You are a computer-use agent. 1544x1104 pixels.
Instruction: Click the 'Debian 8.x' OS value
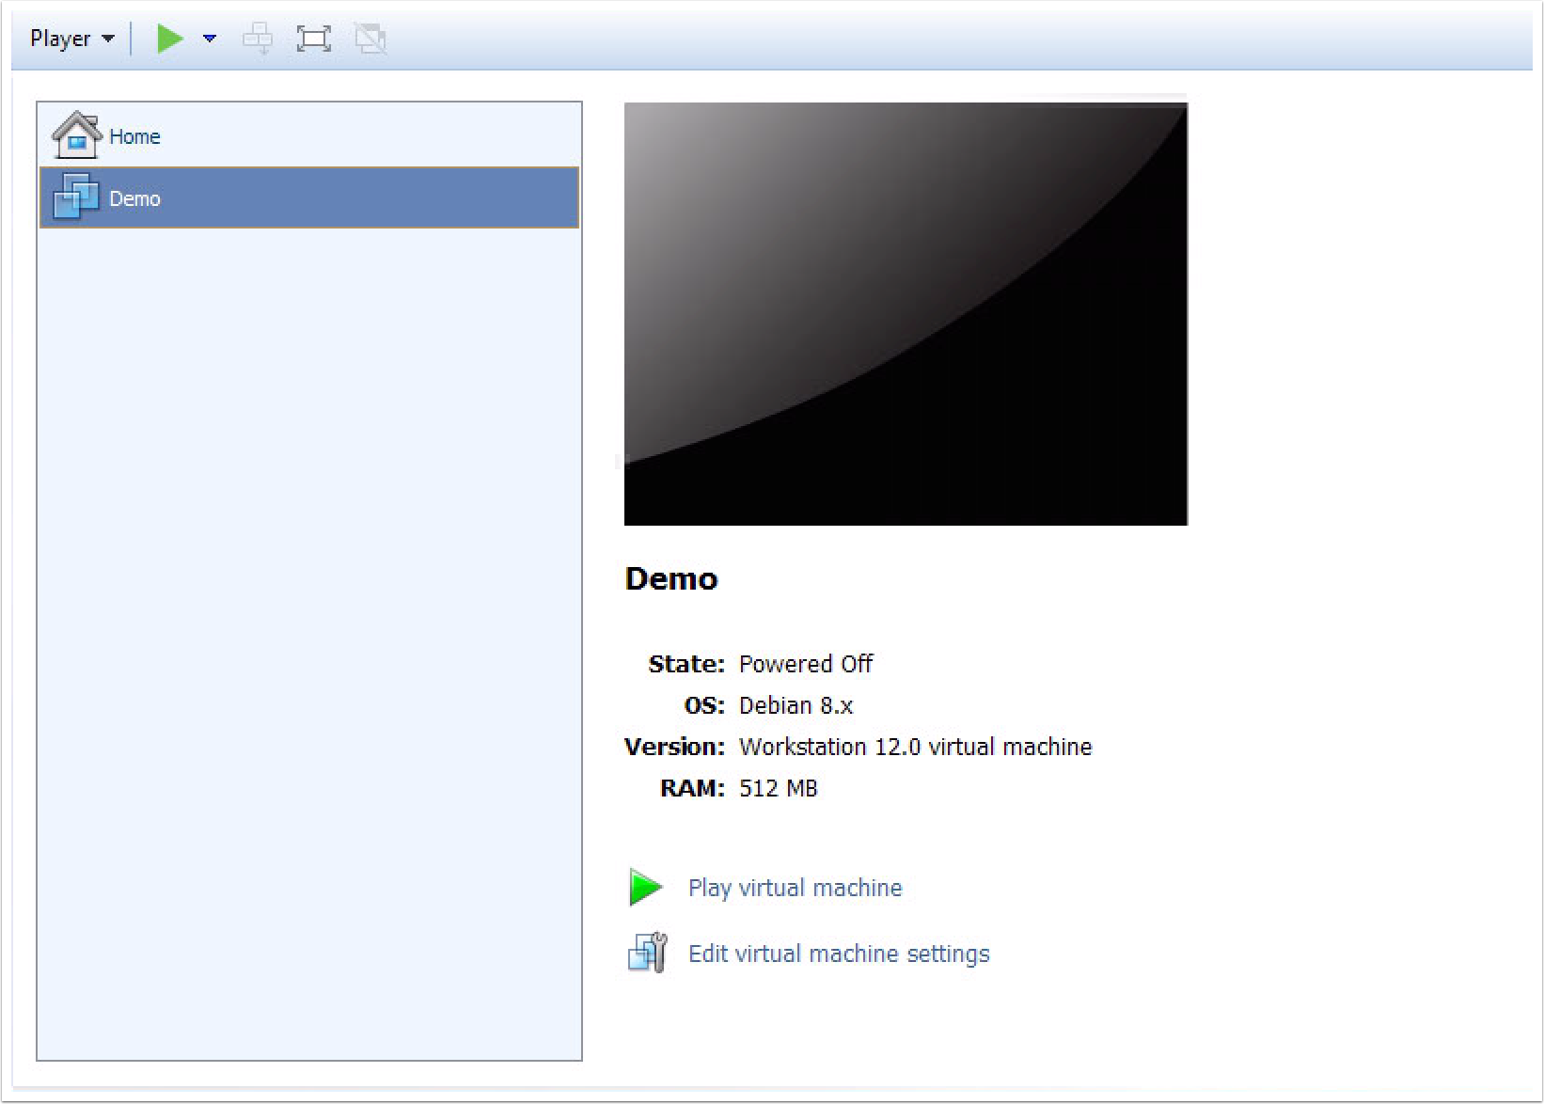(796, 705)
